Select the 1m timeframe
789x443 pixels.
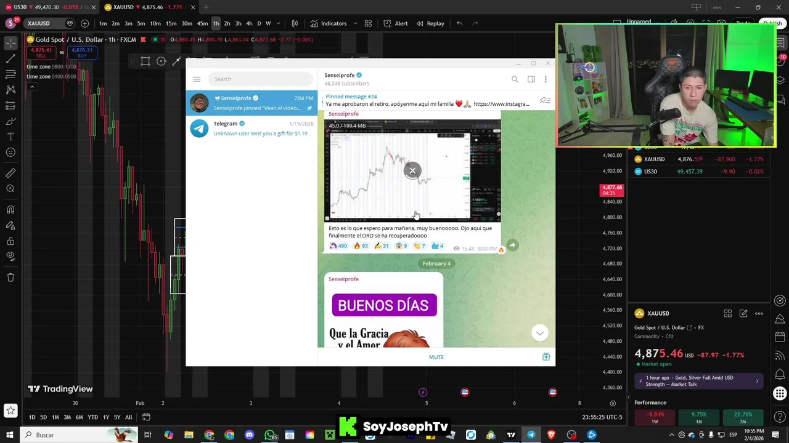(x=103, y=23)
